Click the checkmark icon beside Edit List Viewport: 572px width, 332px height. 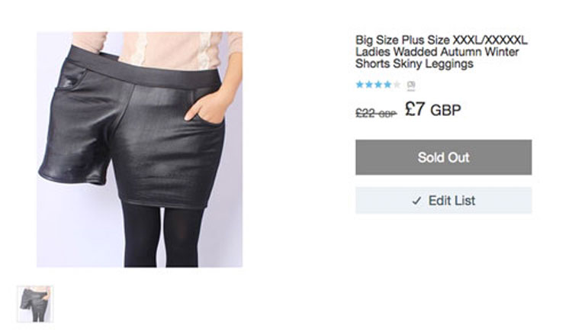click(416, 201)
